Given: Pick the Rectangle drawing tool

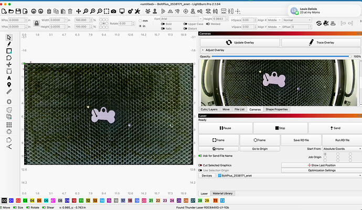Looking at the screenshot, I should pos(9,51).
